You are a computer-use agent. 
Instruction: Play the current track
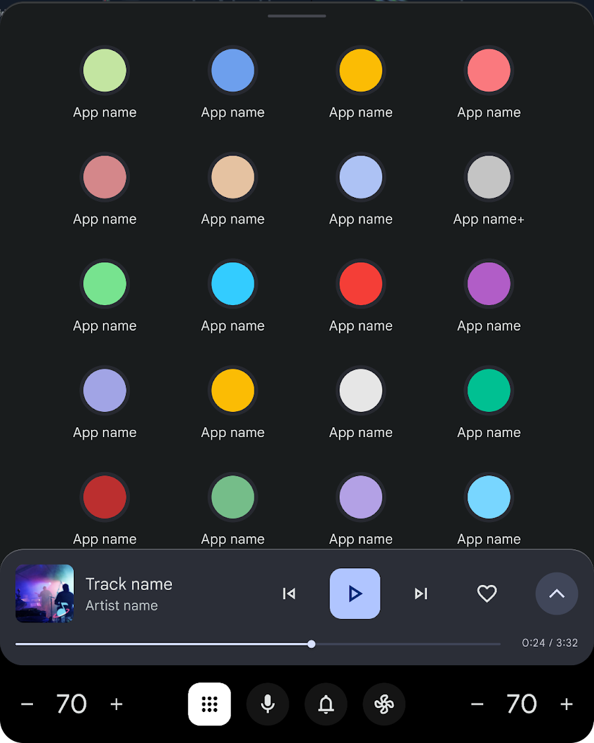pyautogui.click(x=355, y=593)
